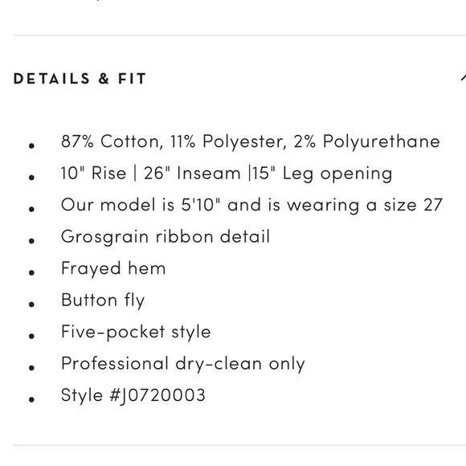Select the Style #J0720003 number

[133, 395]
